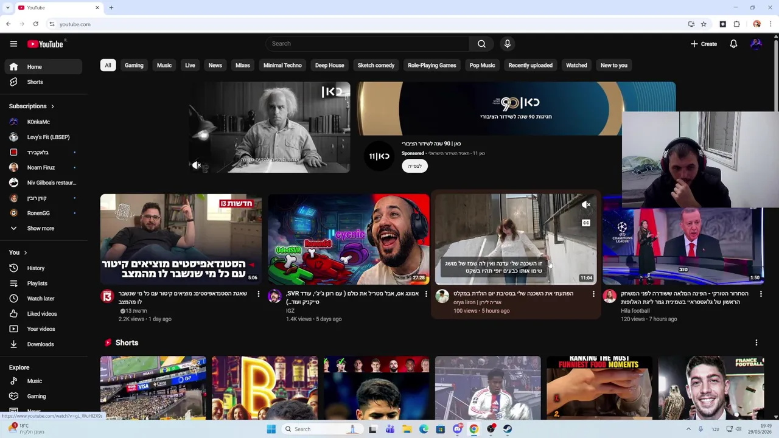This screenshot has height=438, width=779.
Task: Select the Gaming filter chip
Action: 134,65
